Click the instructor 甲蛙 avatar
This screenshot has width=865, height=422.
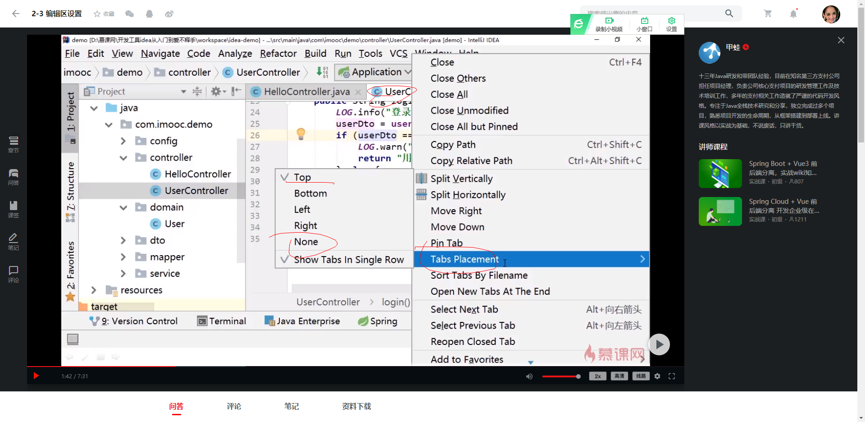point(710,53)
